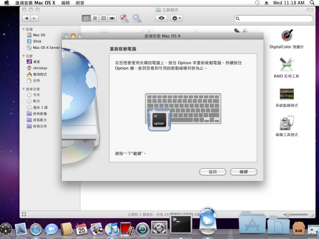Select 昨天 search in the sidebar

pyautogui.click(x=33, y=101)
